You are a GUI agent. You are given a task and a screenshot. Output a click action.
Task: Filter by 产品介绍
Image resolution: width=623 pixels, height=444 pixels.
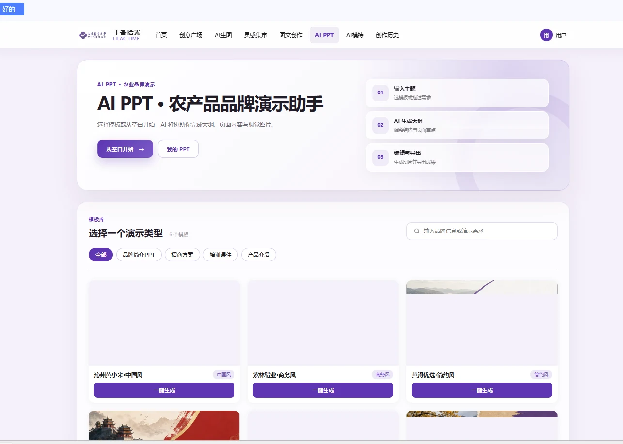[259, 255]
